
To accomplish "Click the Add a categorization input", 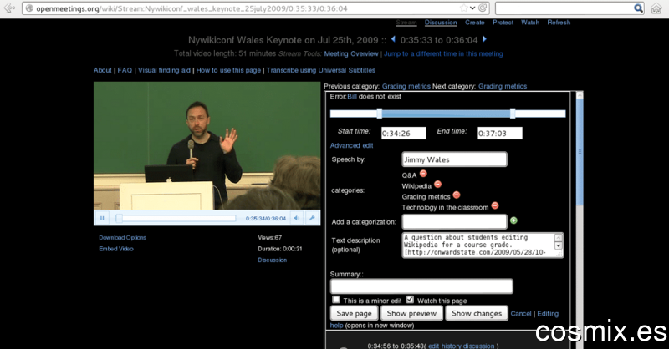I will (x=454, y=221).
